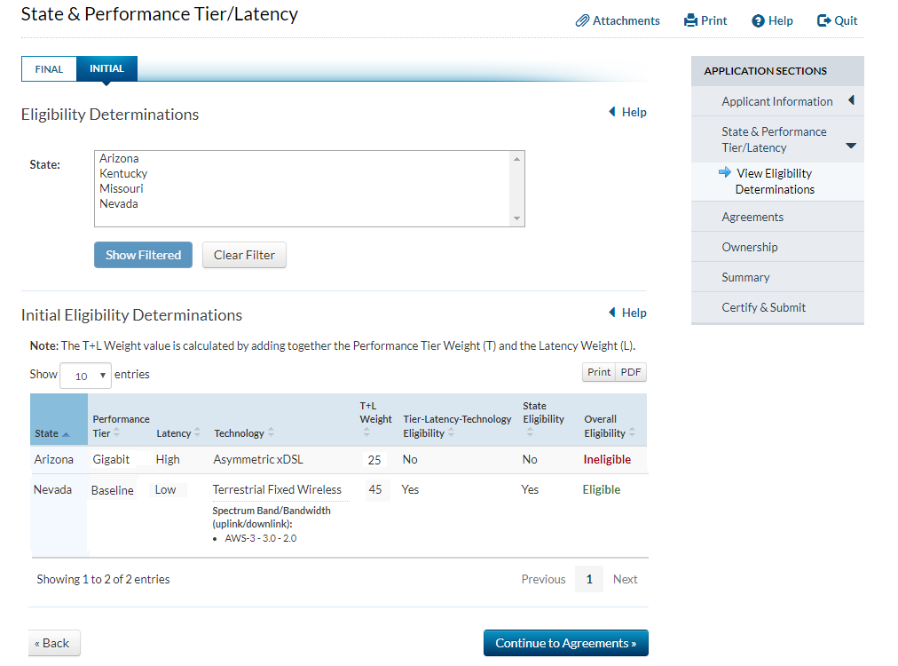Screen dimensions: 898x666
Task: Click Help arrow beside Eligibility Determinations heading
Action: click(x=612, y=112)
